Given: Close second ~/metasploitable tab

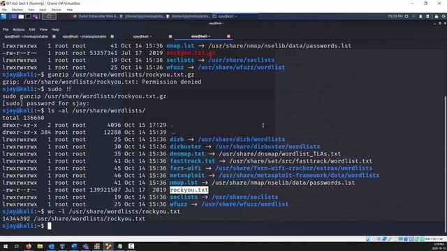Looking at the screenshot, I should pyautogui.click(x=112, y=36).
